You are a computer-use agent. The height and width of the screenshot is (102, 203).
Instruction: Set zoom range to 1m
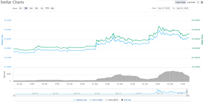[31, 8]
